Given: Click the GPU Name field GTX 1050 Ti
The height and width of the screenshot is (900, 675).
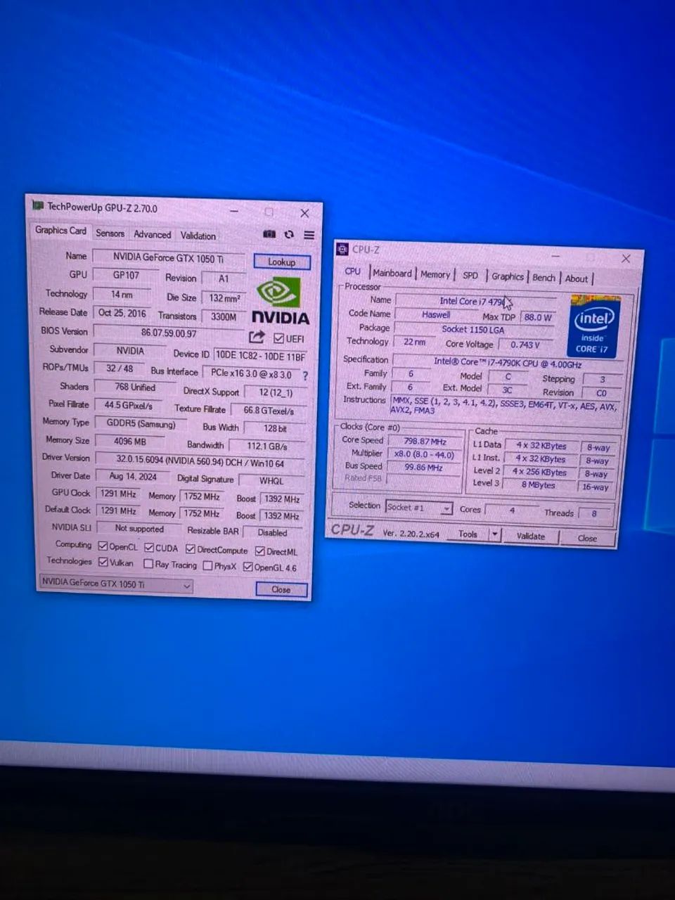Looking at the screenshot, I should click(169, 257).
